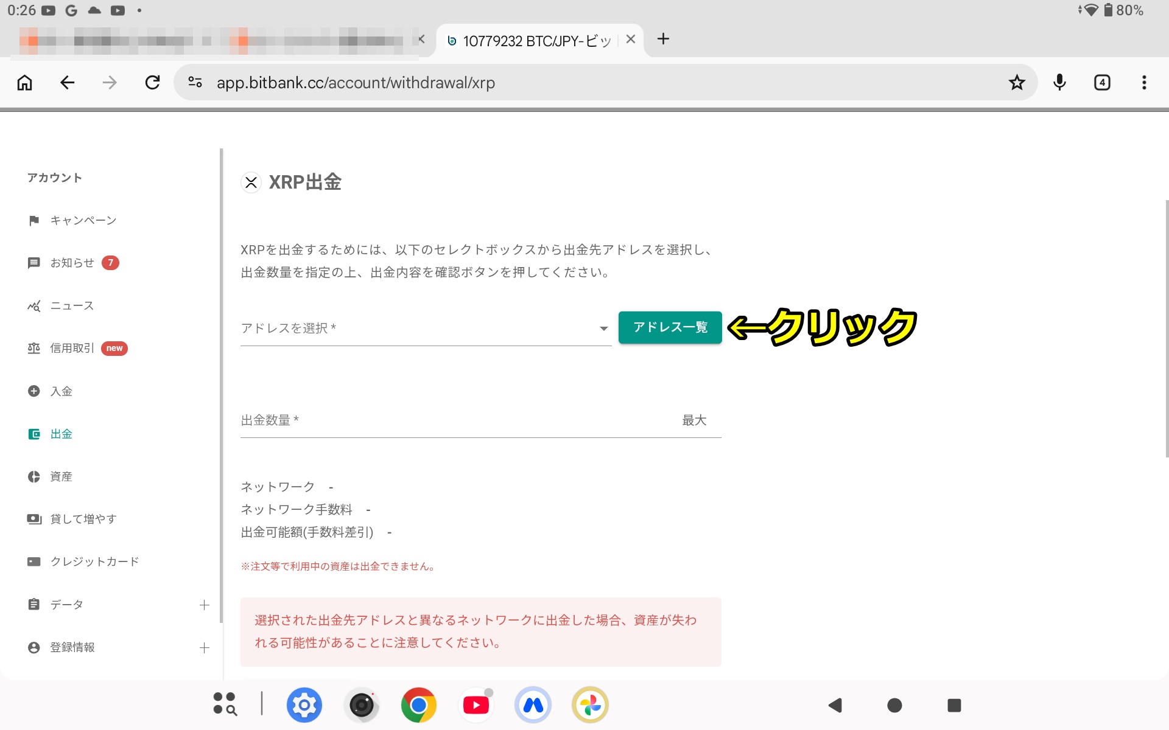This screenshot has height=730, width=1169.
Task: Expand the 登録情報 menu with plus
Action: (205, 648)
